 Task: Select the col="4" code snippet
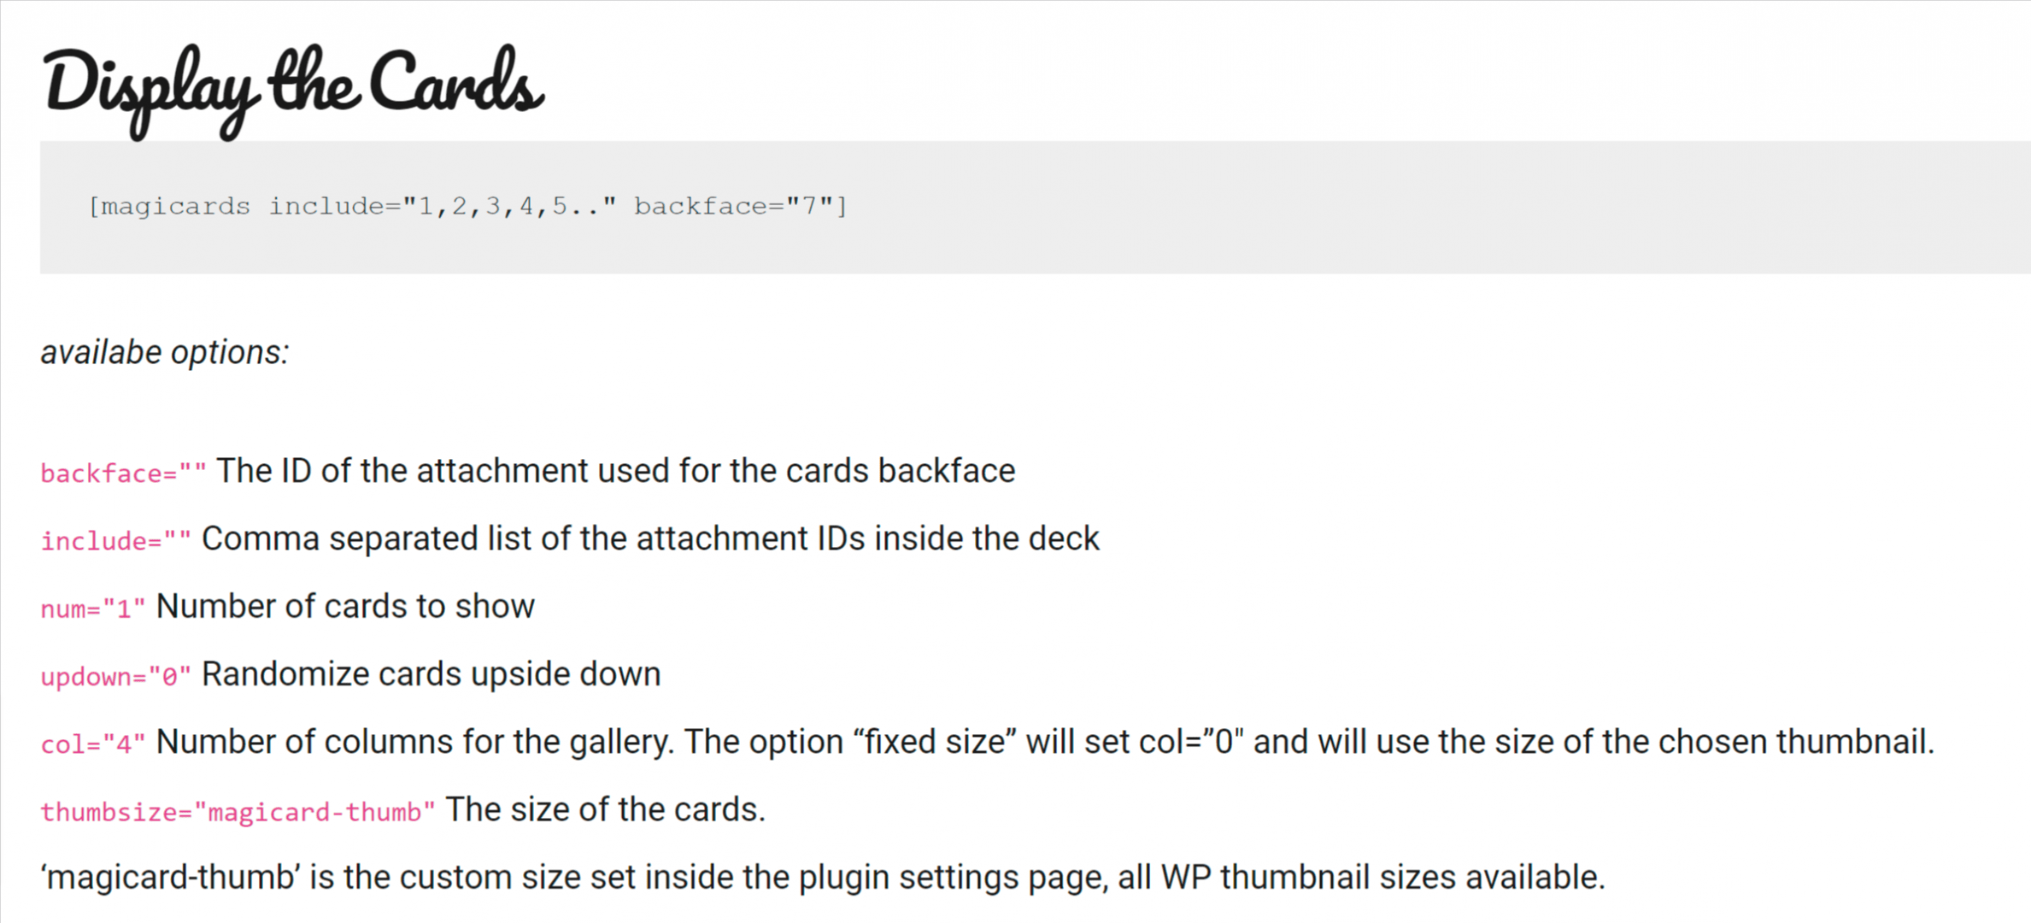(x=93, y=744)
